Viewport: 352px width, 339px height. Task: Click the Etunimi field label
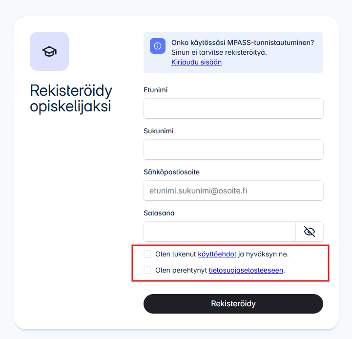156,90
